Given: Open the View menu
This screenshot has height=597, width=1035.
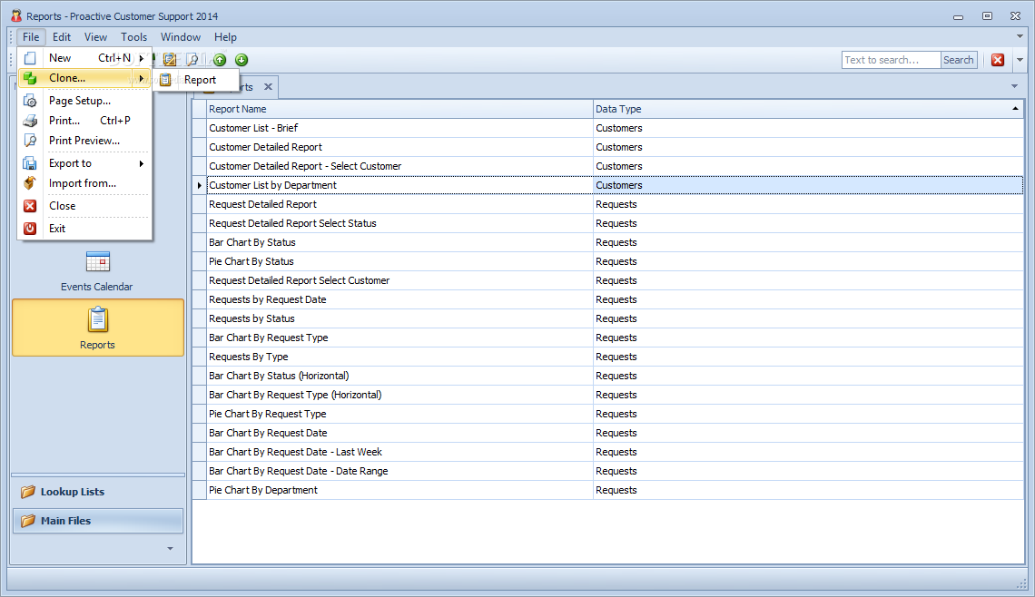Looking at the screenshot, I should click(x=95, y=37).
